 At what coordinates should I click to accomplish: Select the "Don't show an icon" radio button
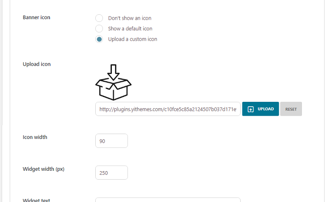pos(99,18)
